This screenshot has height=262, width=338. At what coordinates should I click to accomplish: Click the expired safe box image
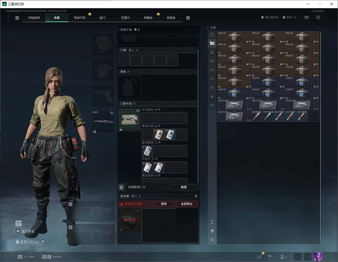[129, 219]
